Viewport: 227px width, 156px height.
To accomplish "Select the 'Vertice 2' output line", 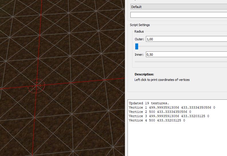I will tap(160, 112).
